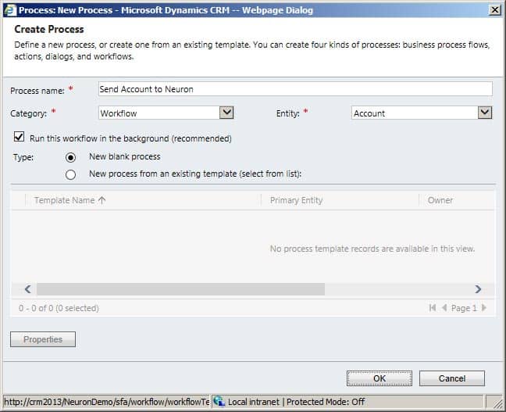Click the status bar URL text

click(x=106, y=402)
